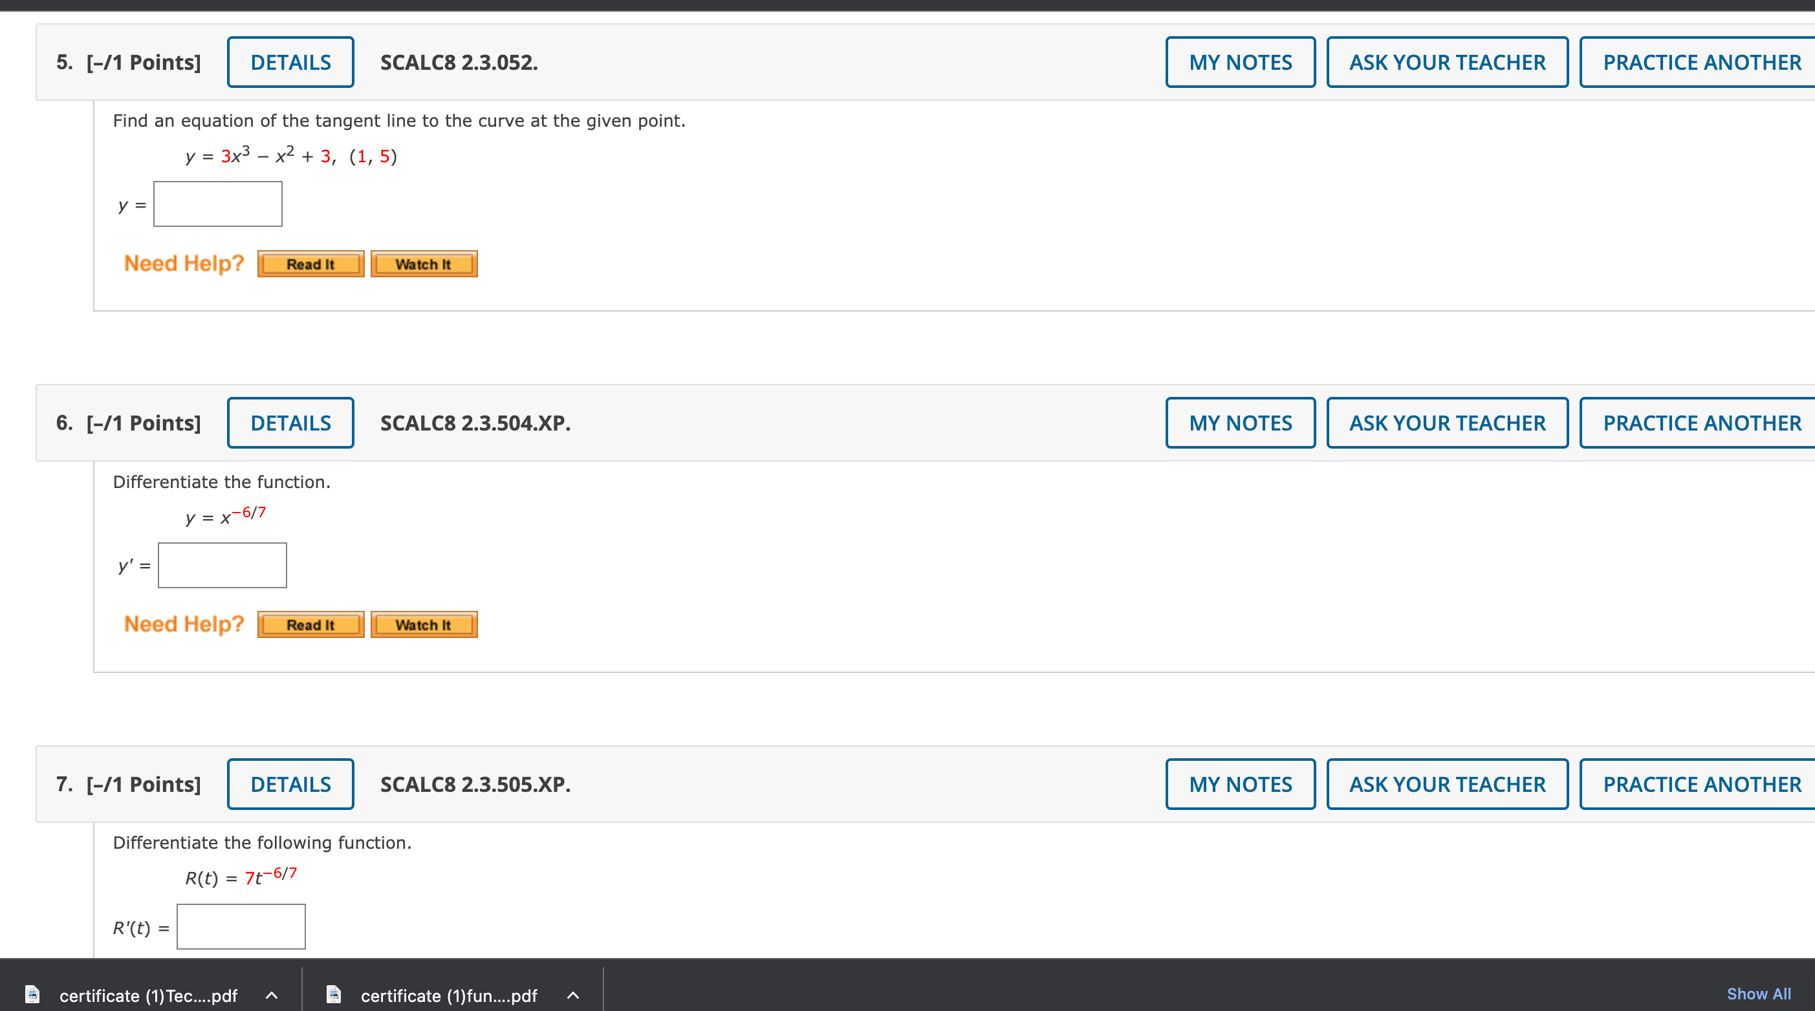Focus the y' answer box in question 6
This screenshot has width=1815, height=1011.
point(222,564)
